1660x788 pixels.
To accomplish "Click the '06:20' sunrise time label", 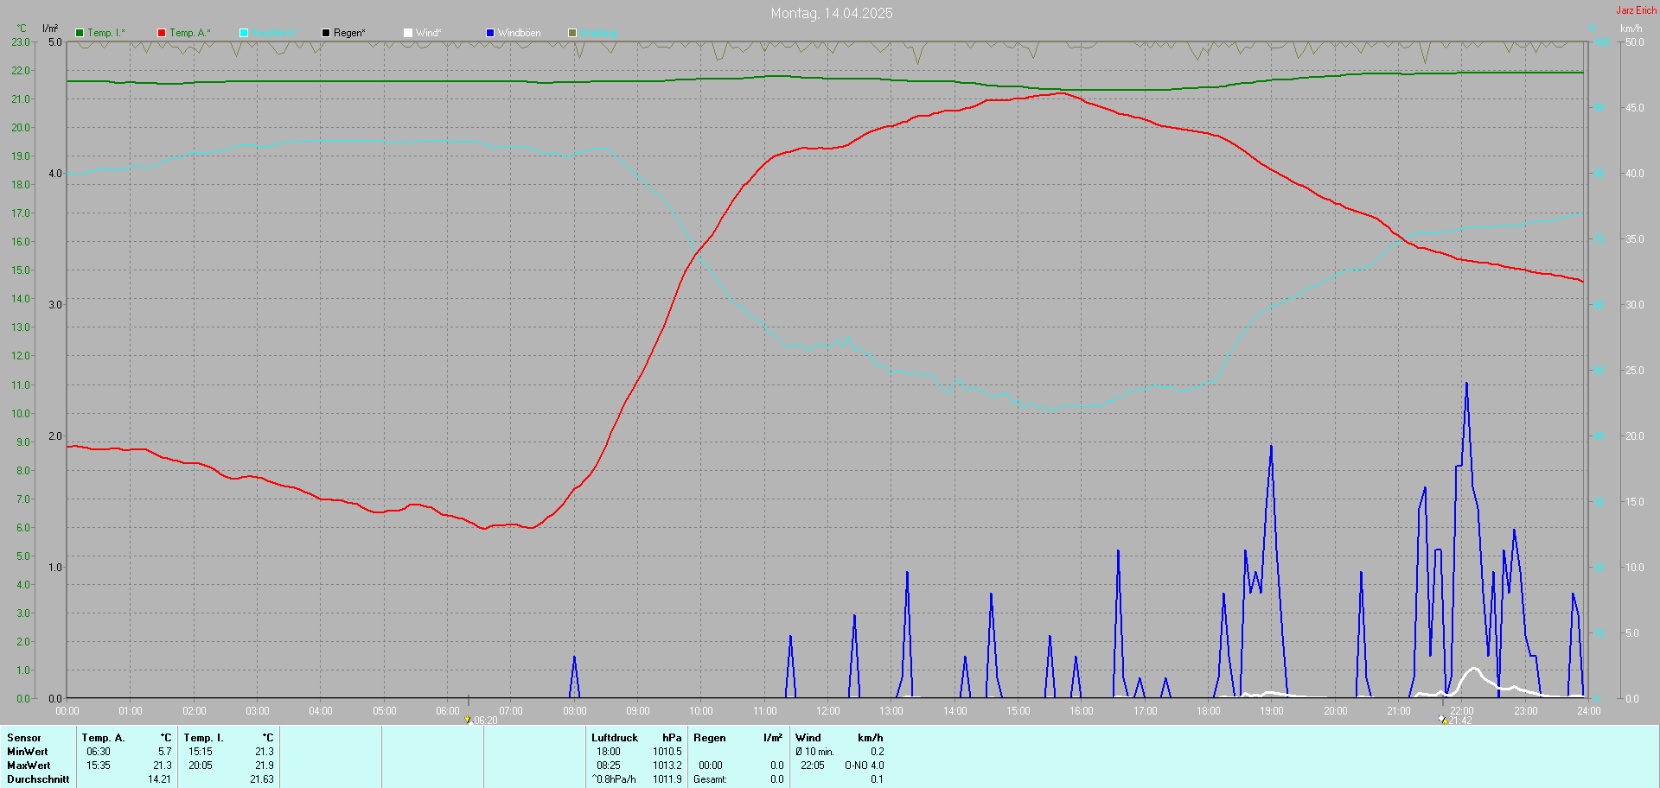I will click(485, 721).
